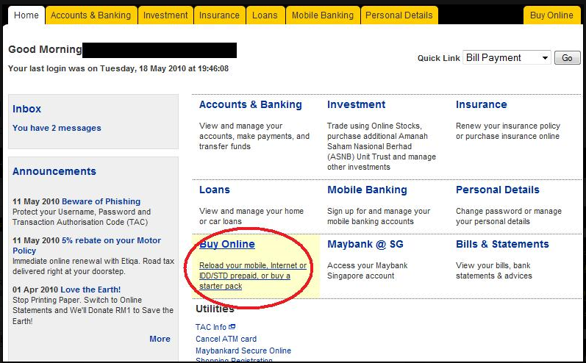Open the Inbox heading link
The image size is (586, 363).
pos(27,109)
